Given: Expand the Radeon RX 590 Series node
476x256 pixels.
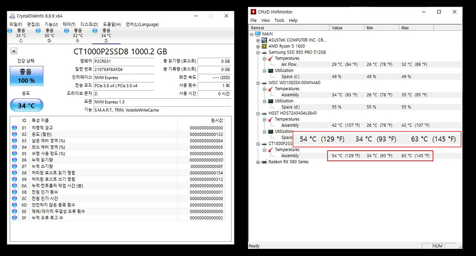Looking at the screenshot, I should [x=258, y=162].
